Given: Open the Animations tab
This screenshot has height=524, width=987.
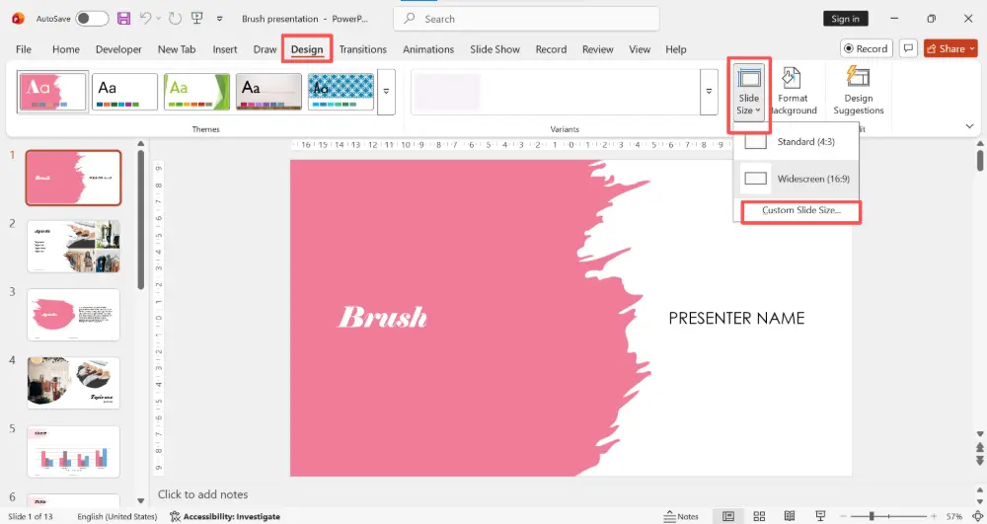Looking at the screenshot, I should 428,49.
